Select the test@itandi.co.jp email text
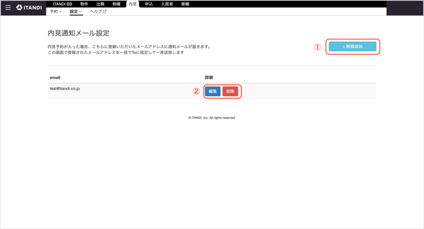 [65, 89]
